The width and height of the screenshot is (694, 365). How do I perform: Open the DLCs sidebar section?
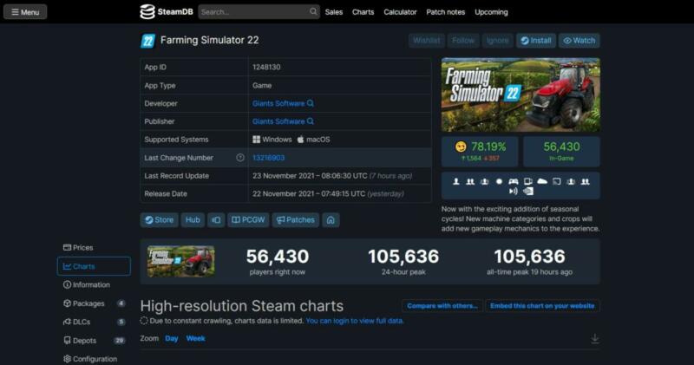[94, 323]
